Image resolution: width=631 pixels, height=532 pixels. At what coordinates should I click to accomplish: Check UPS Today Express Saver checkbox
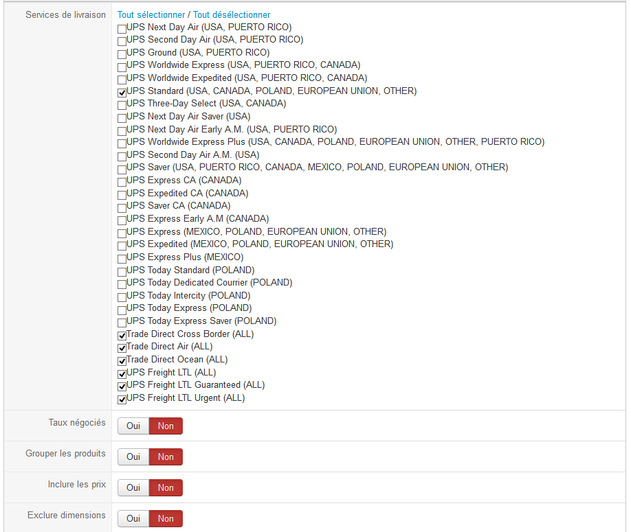[x=122, y=323]
